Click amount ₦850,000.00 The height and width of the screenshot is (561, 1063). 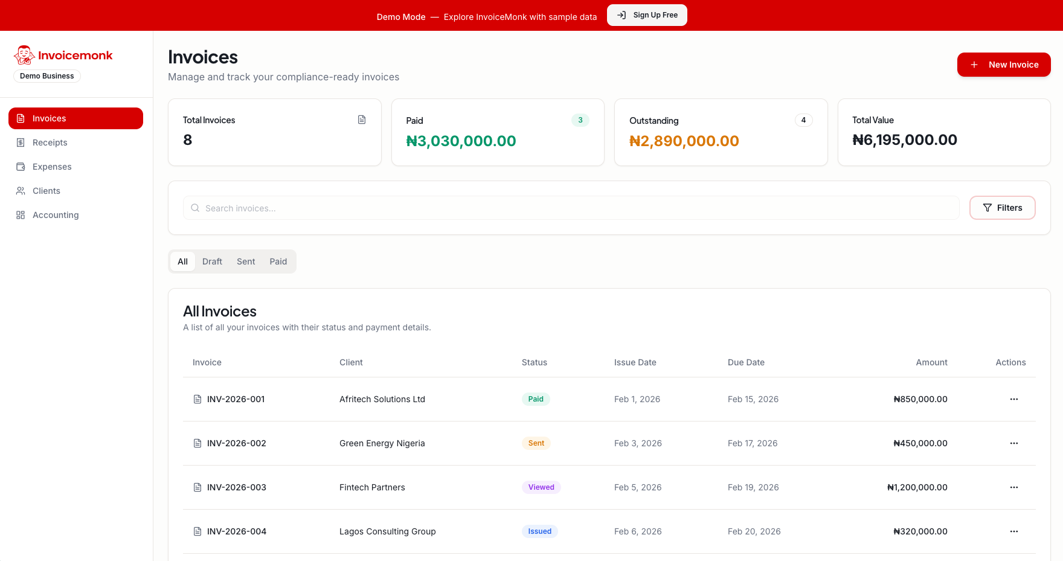click(920, 399)
